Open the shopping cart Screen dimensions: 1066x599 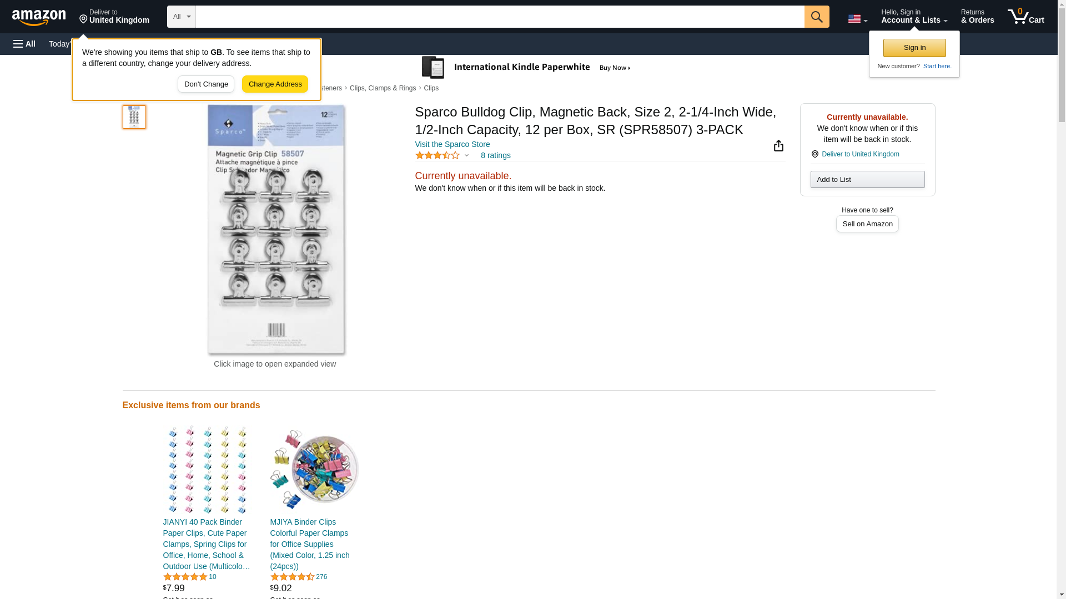tap(1025, 17)
